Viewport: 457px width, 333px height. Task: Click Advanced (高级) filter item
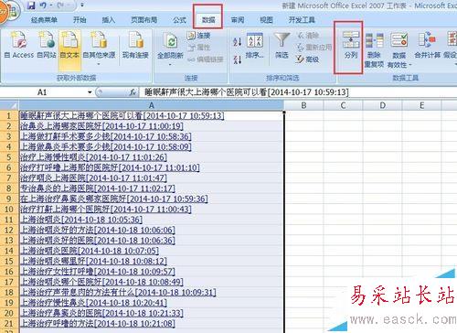pos(308,59)
